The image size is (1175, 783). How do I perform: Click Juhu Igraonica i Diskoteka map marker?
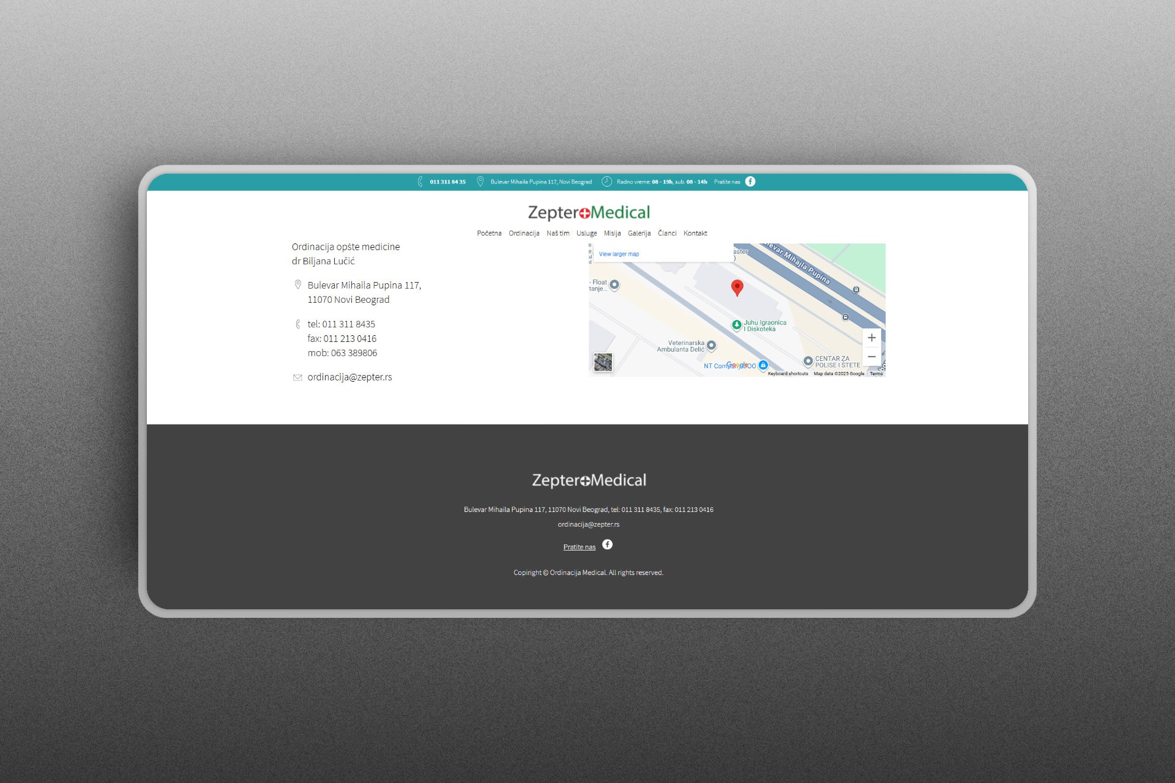point(737,325)
